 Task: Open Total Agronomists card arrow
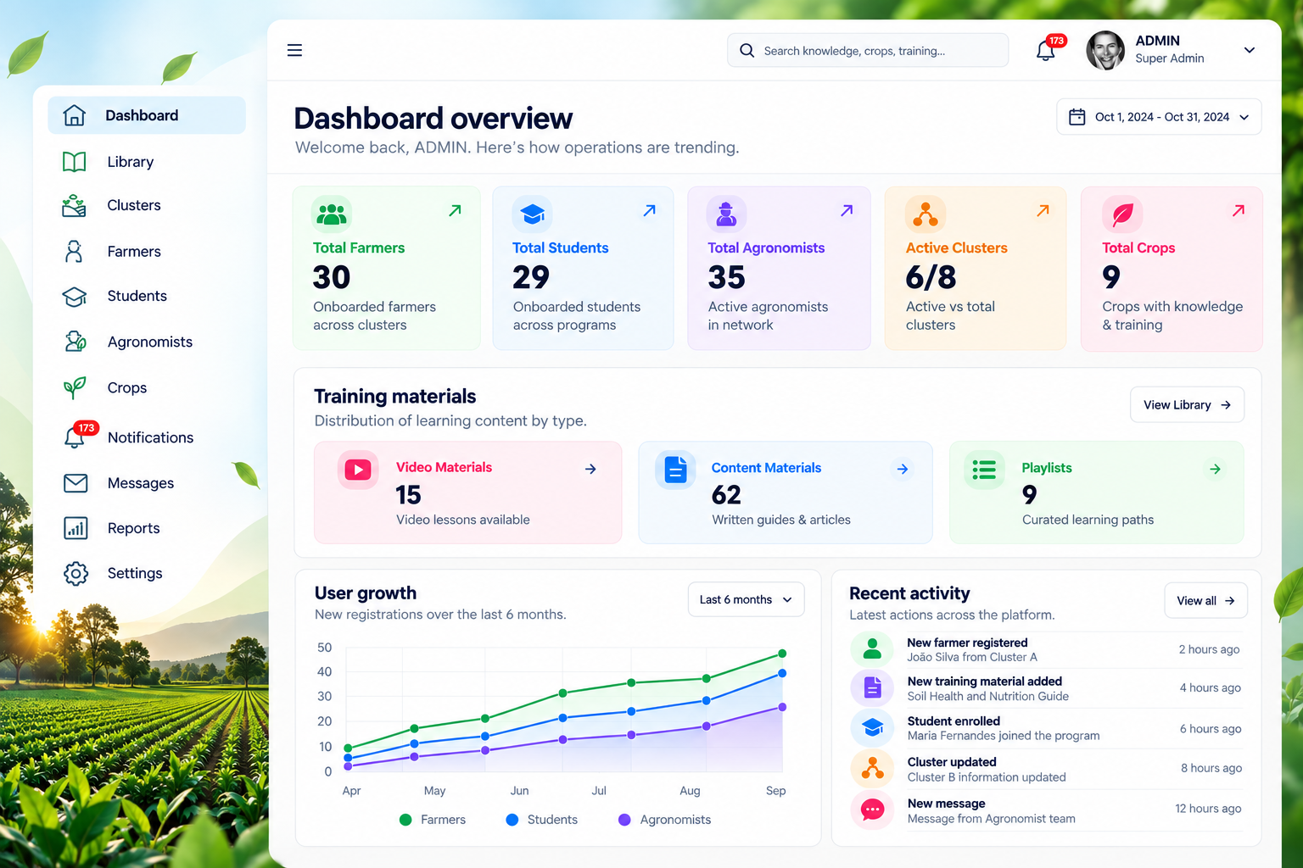pos(847,210)
